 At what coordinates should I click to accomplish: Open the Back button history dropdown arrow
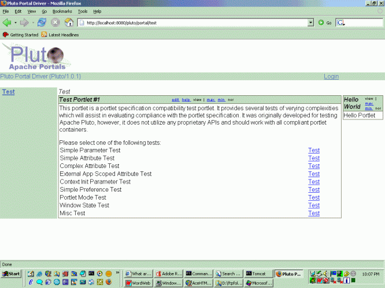point(15,23)
